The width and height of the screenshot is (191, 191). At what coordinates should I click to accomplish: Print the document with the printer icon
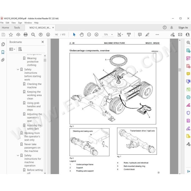tap(26, 35)
